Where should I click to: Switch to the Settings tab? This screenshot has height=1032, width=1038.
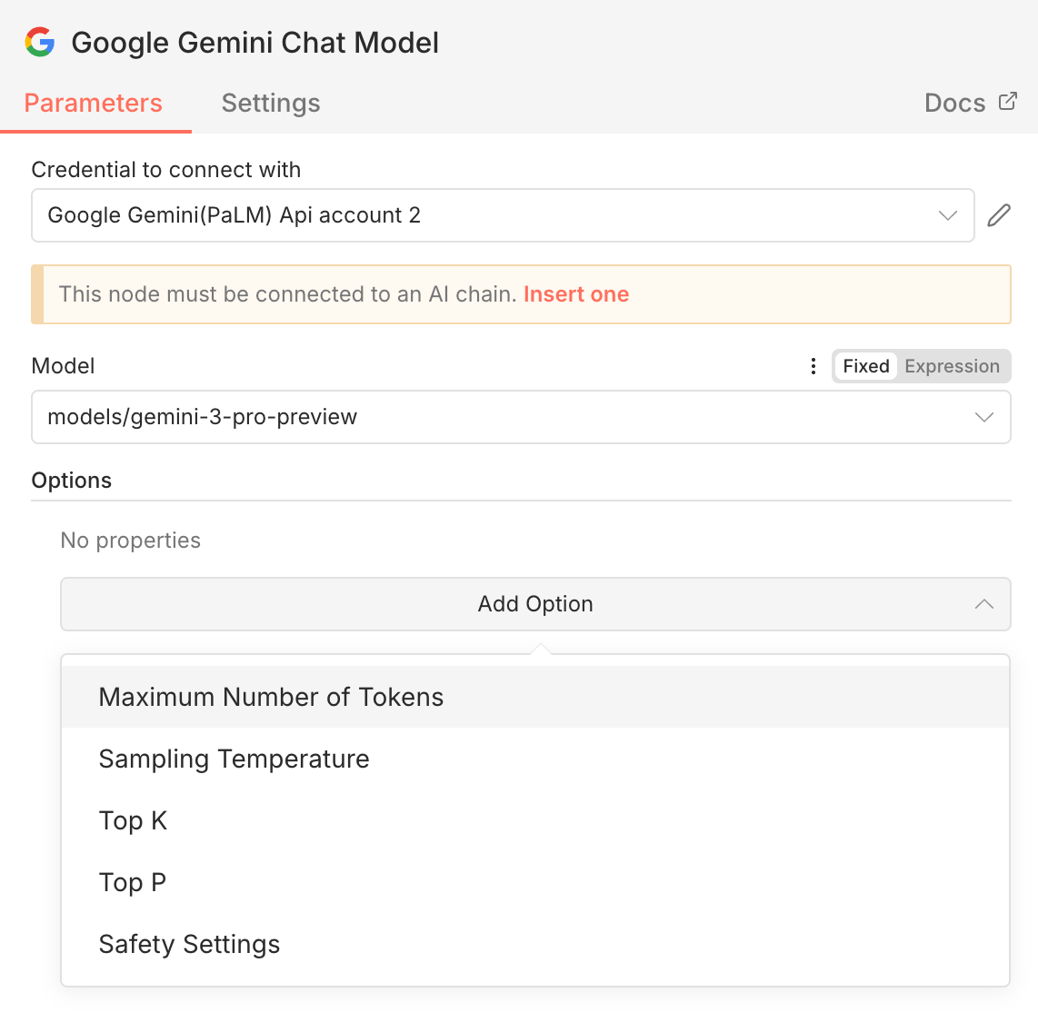pos(270,103)
